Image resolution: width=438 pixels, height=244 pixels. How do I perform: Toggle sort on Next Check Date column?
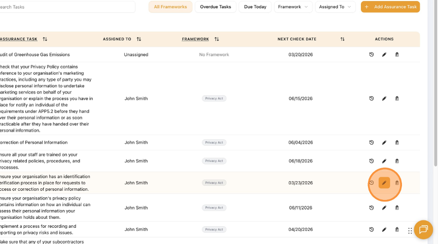point(342,39)
